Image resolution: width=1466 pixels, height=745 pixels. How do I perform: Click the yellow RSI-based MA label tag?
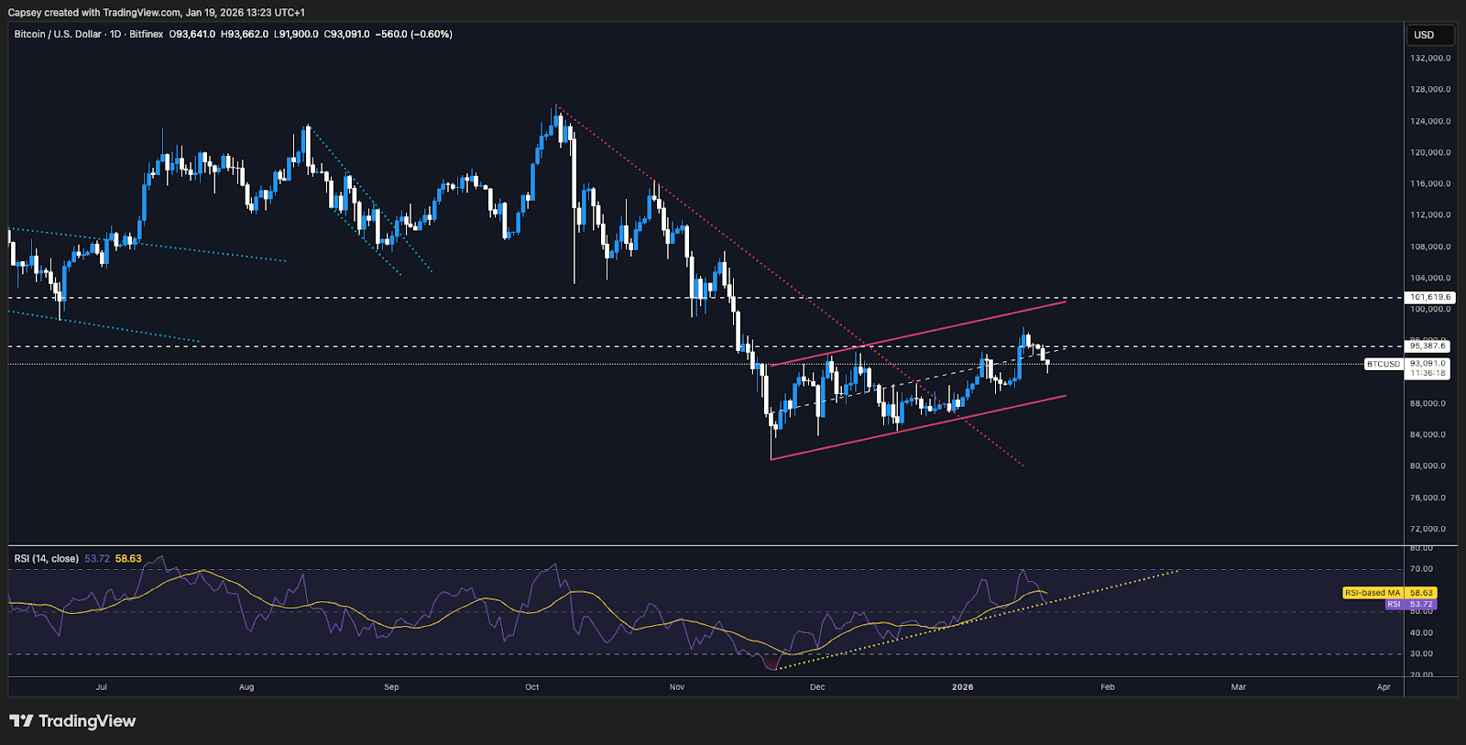[x=1373, y=593]
